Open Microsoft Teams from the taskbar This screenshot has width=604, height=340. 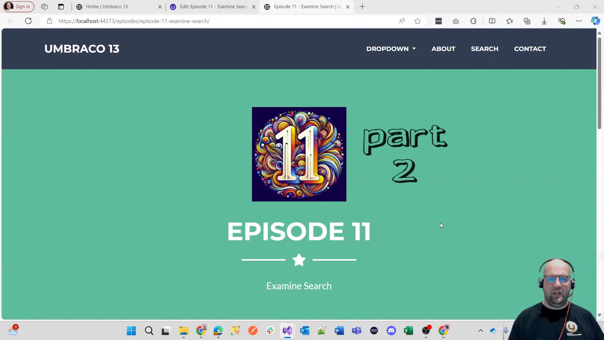point(357,331)
